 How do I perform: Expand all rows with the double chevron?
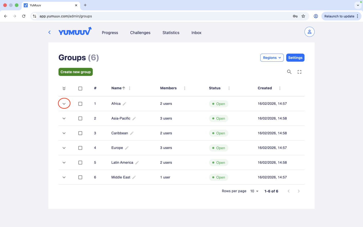(x=64, y=88)
